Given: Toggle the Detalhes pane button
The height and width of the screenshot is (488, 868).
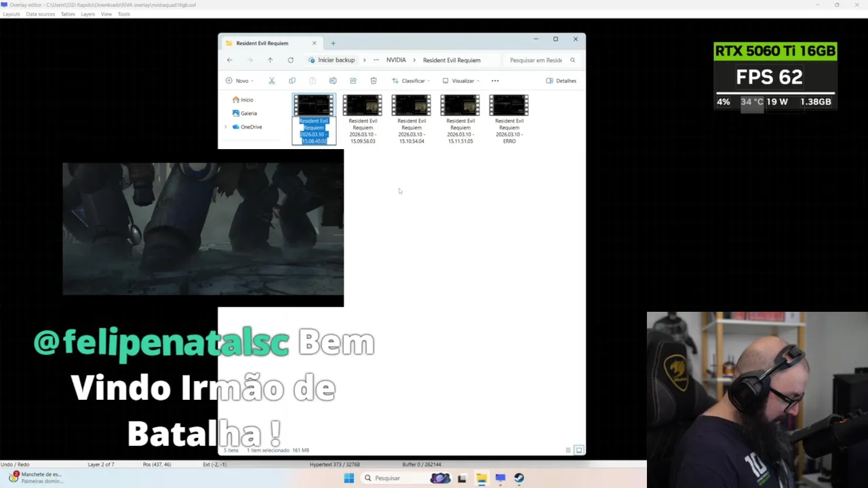Looking at the screenshot, I should coord(561,81).
